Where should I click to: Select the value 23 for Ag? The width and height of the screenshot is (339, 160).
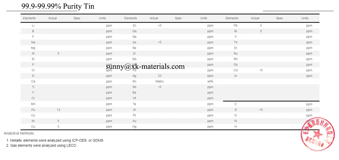tap(160, 76)
